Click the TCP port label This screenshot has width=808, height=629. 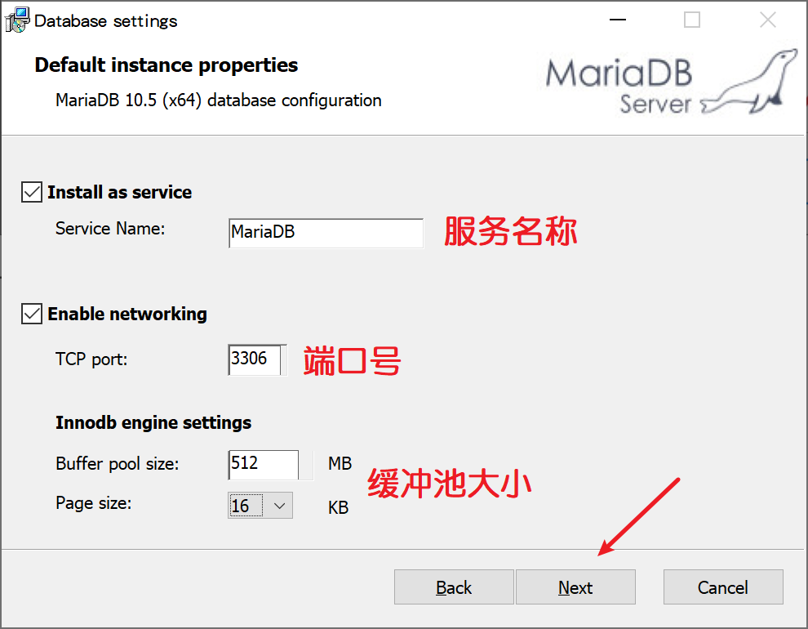click(91, 359)
